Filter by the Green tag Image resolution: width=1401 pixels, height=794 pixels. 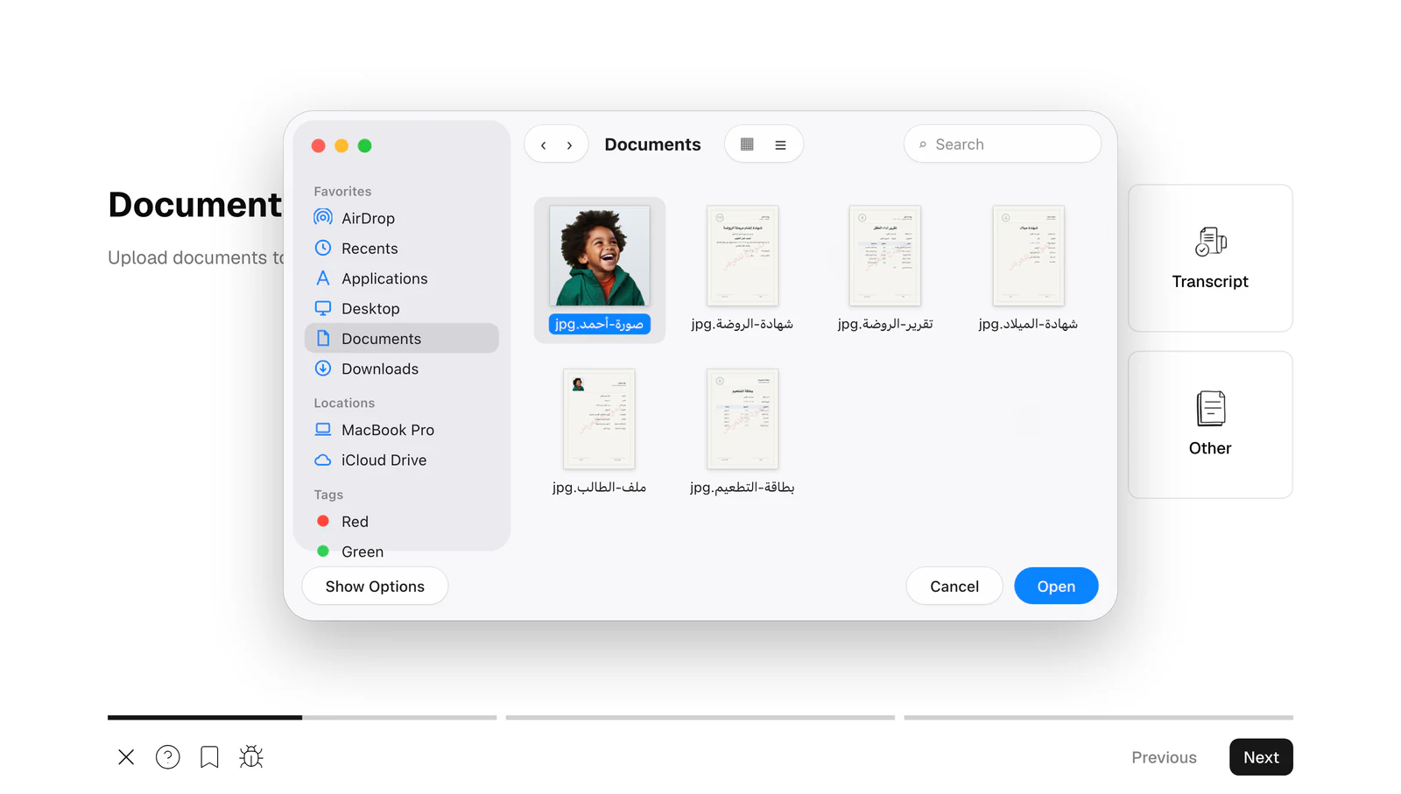(401, 552)
